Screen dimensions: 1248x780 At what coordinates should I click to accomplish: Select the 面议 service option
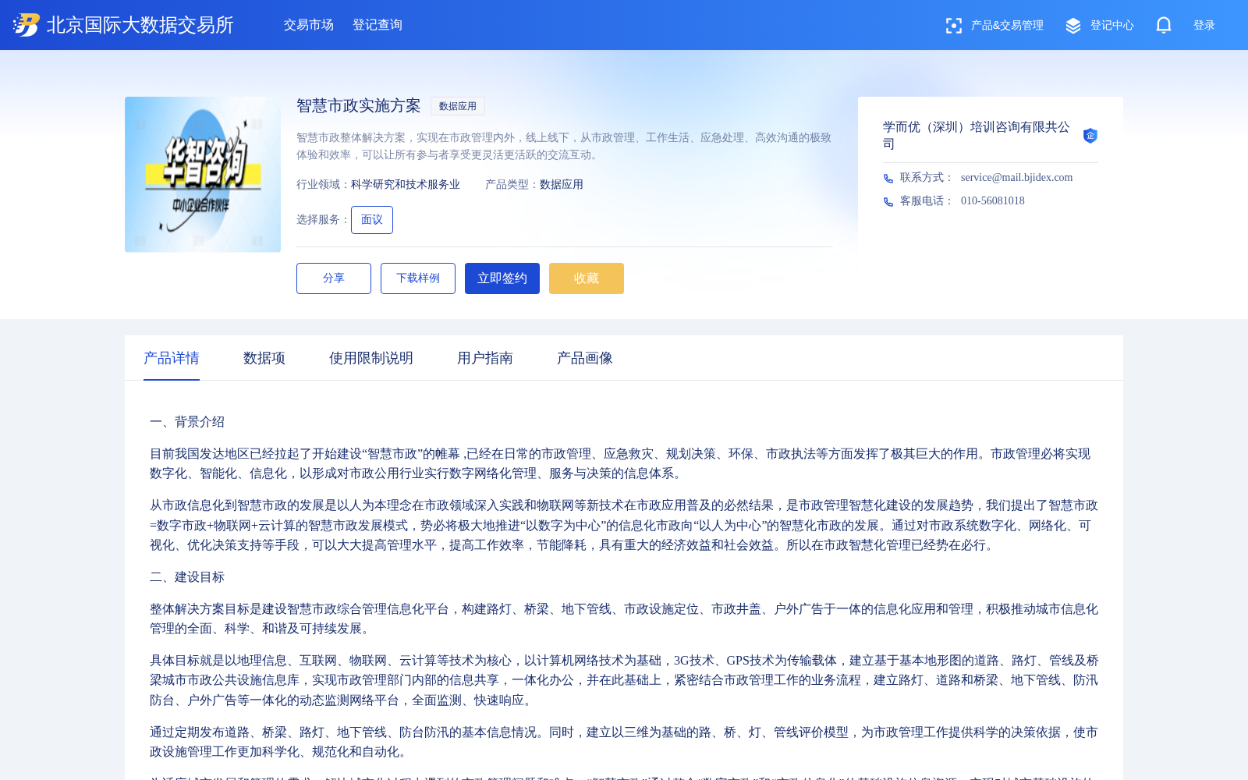[372, 220]
